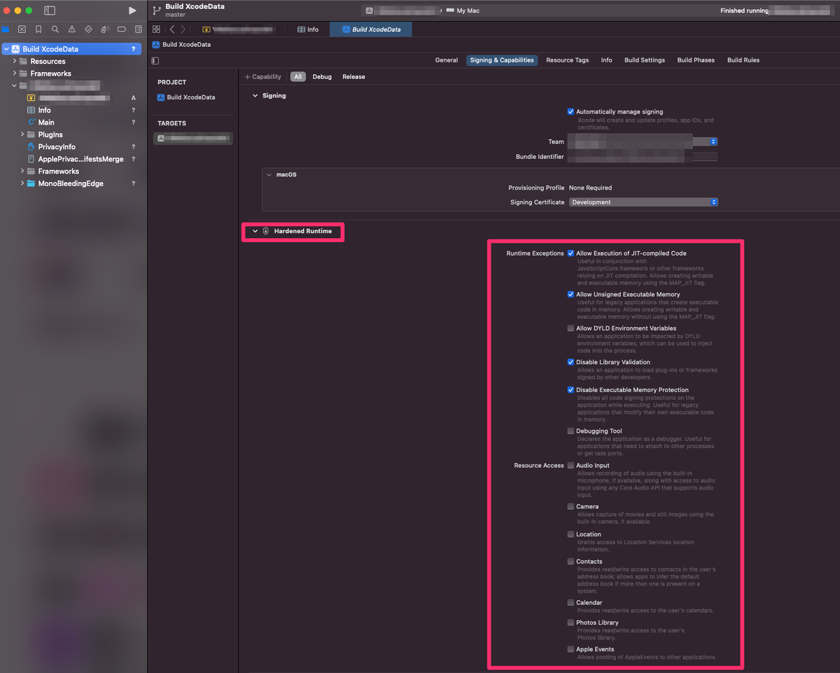Viewport: 840px width, 673px height.
Task: Filter capabilities by Release
Action: pyautogui.click(x=353, y=77)
